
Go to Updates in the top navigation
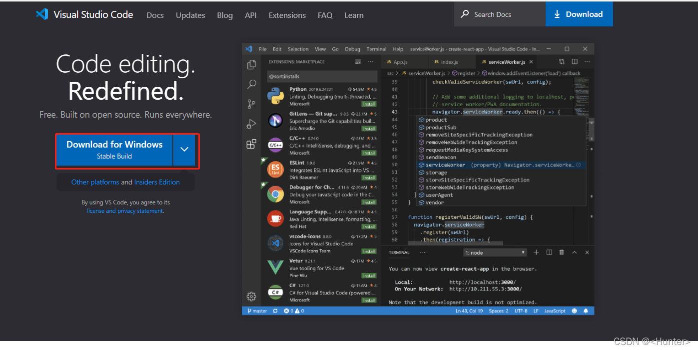[x=190, y=15]
